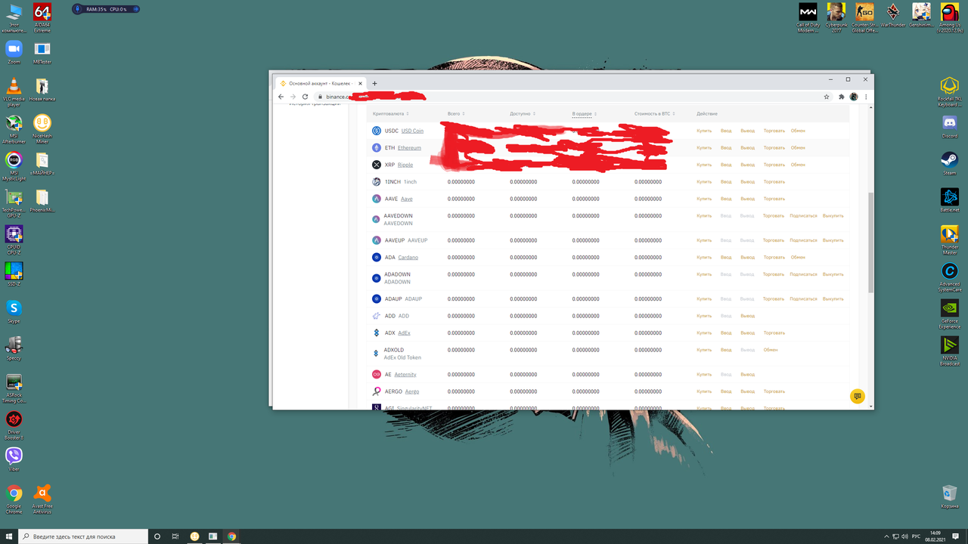This screenshot has width=968, height=544.
Task: Click Обмен for ADXOLD row
Action: click(771, 350)
